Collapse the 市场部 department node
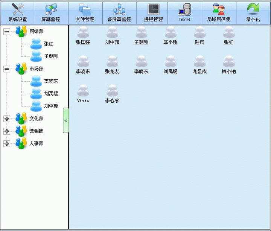Image resolution: width=271 pixels, height=231 pixels. (7, 69)
